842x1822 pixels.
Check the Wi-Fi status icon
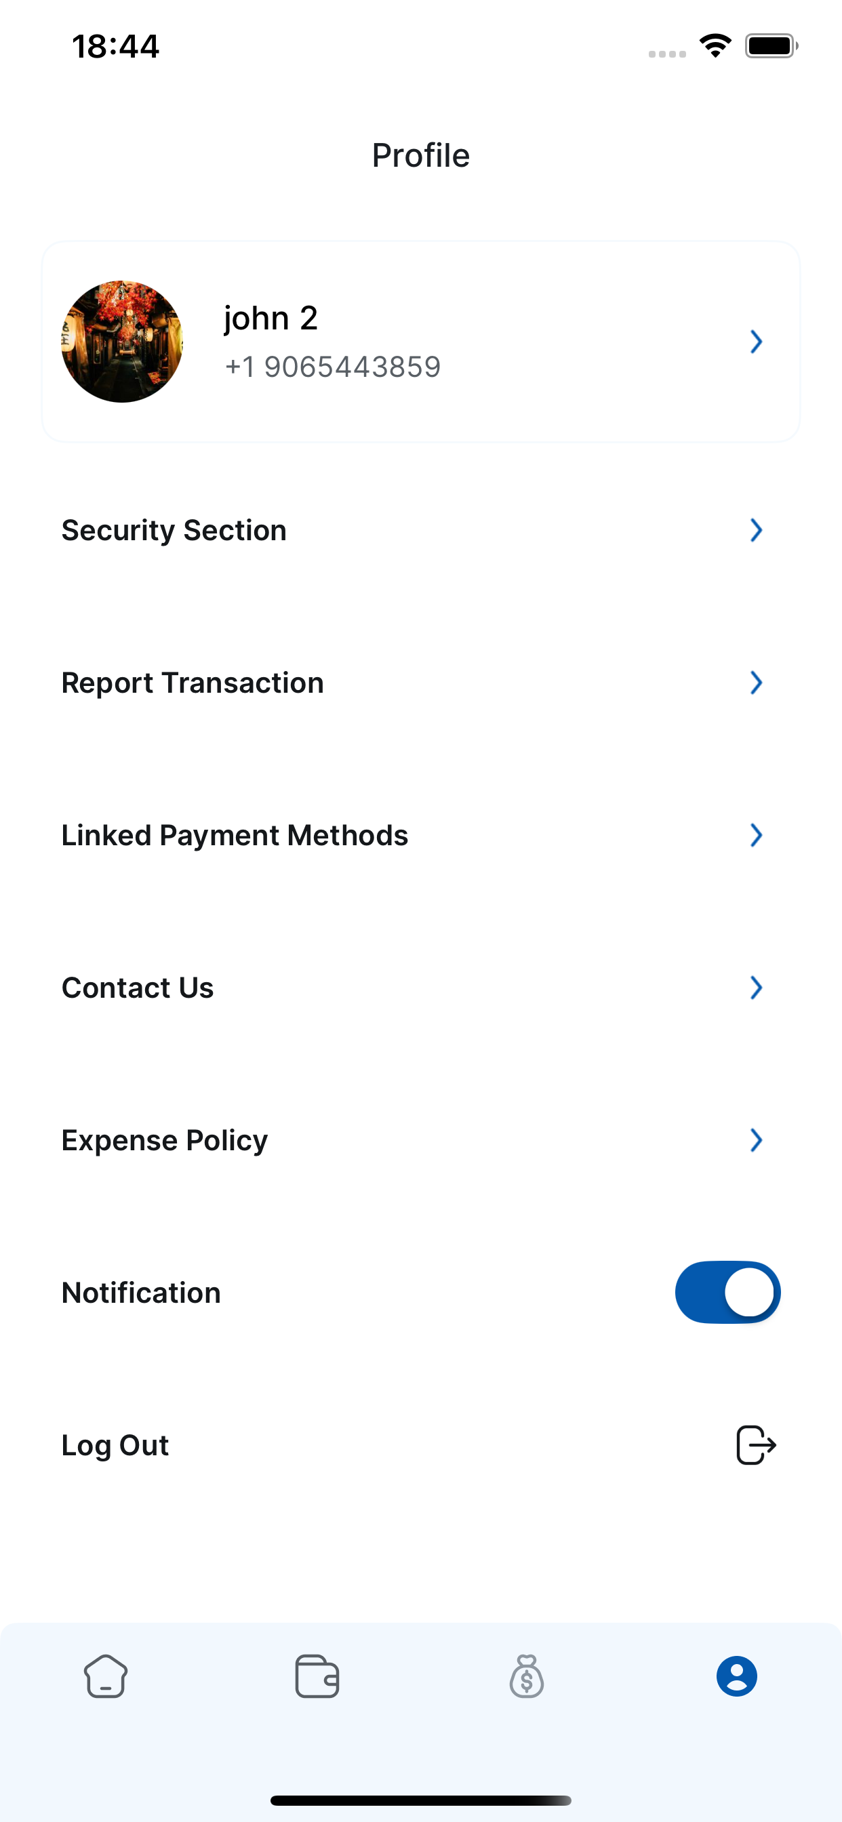[715, 46]
